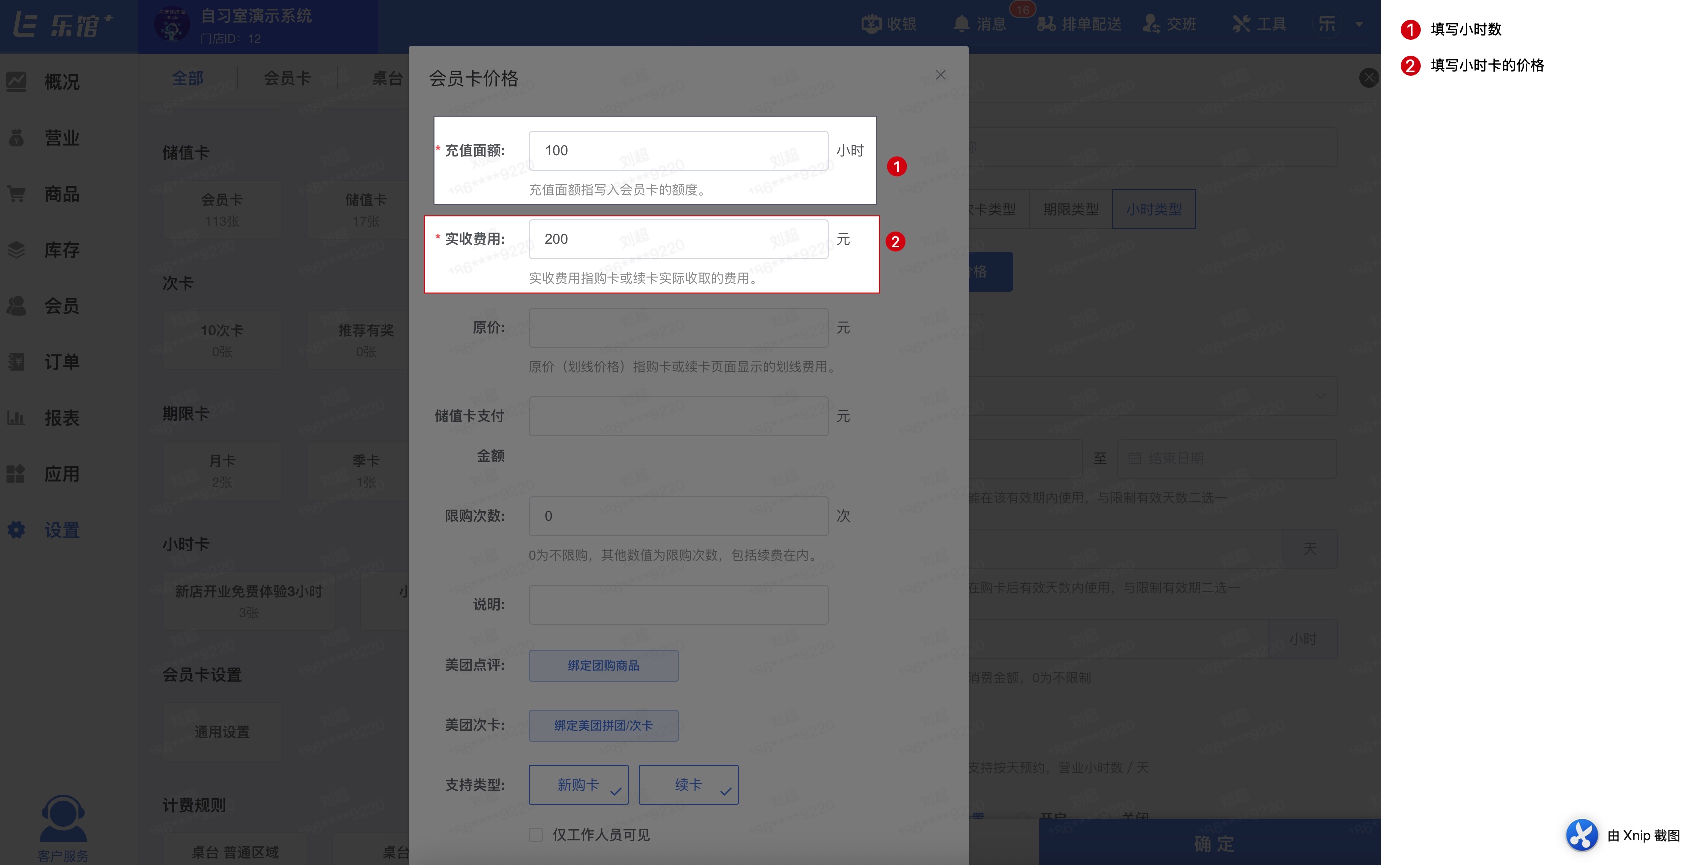Click the 确定 confirm button
This screenshot has height=865, width=1701.
coord(1209,842)
